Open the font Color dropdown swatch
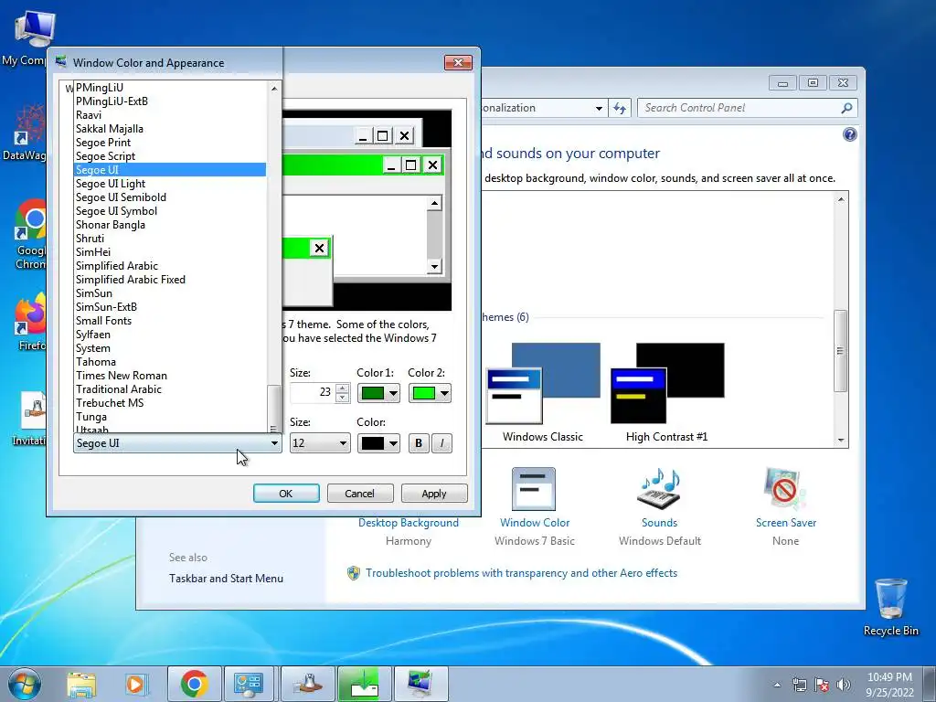 pos(378,443)
